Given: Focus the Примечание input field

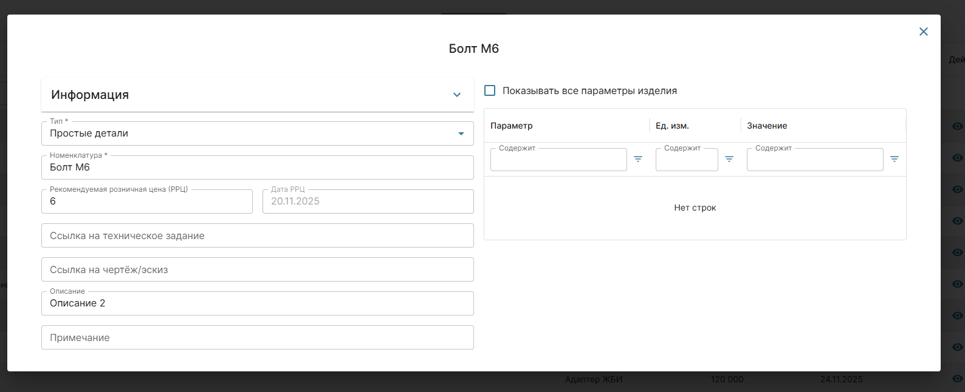Looking at the screenshot, I should point(257,337).
